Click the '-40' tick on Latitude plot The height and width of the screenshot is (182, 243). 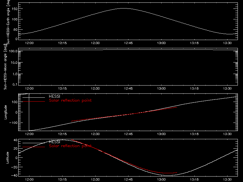click(14, 175)
